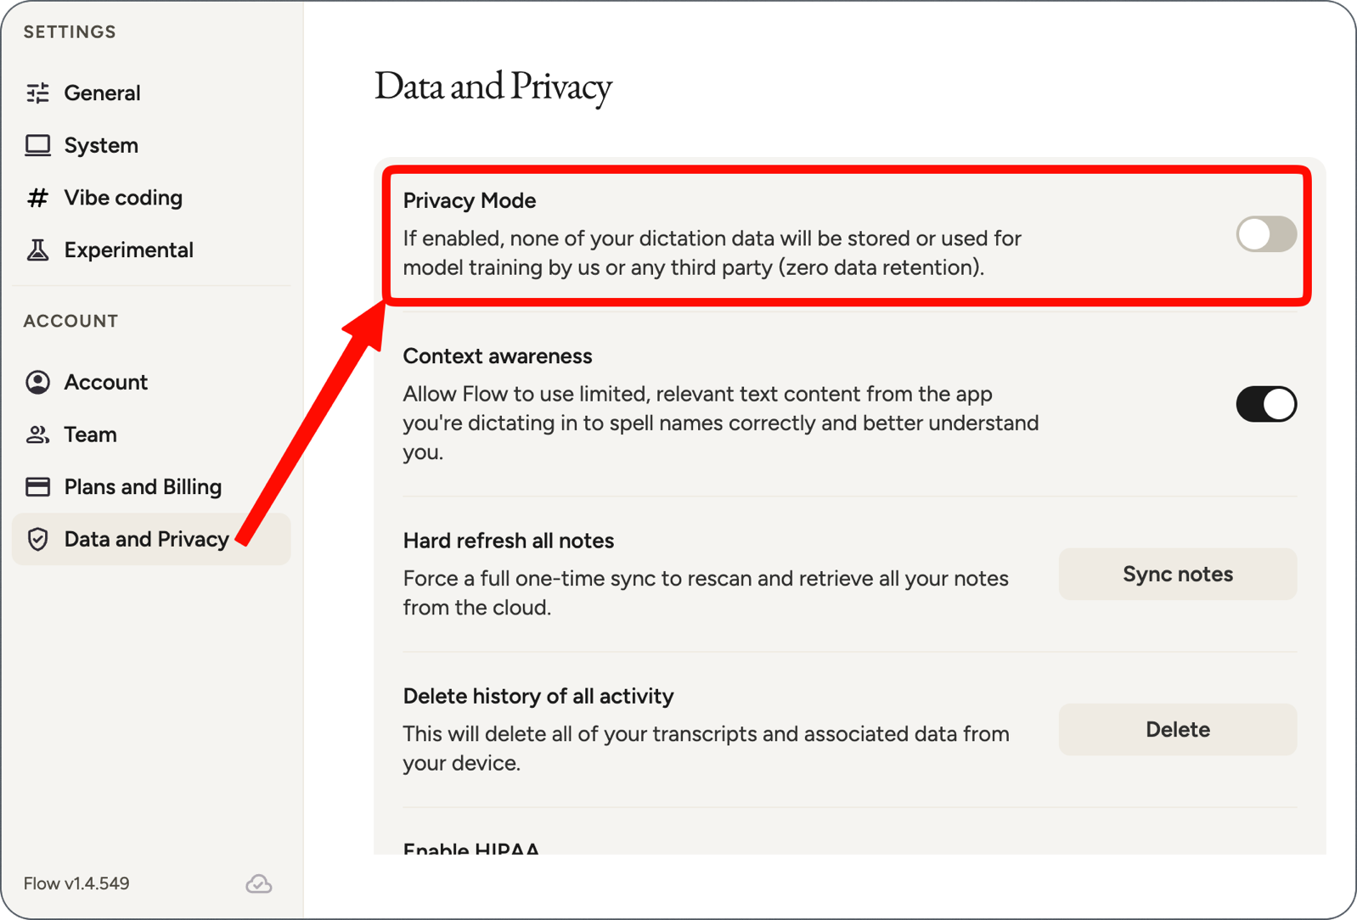This screenshot has height=920, width=1357.
Task: Click the Delete button to clear activity history
Action: (x=1177, y=729)
